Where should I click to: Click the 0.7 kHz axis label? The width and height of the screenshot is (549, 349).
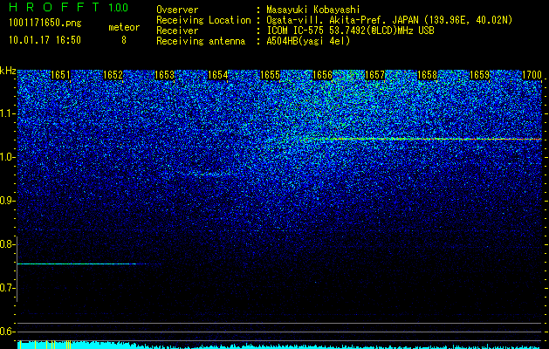7,288
